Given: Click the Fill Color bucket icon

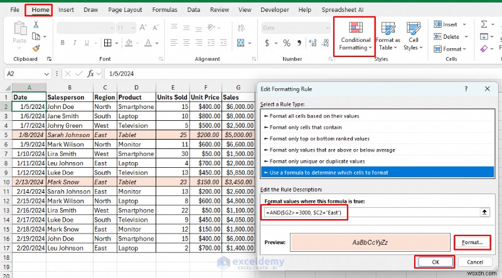Looking at the screenshot, I should (129, 43).
